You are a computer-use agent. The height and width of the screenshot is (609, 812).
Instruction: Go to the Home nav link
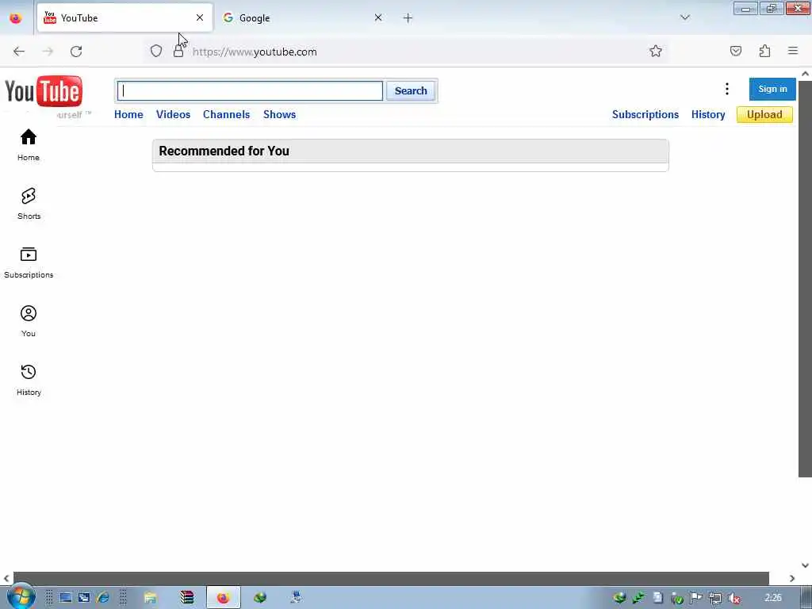click(128, 114)
